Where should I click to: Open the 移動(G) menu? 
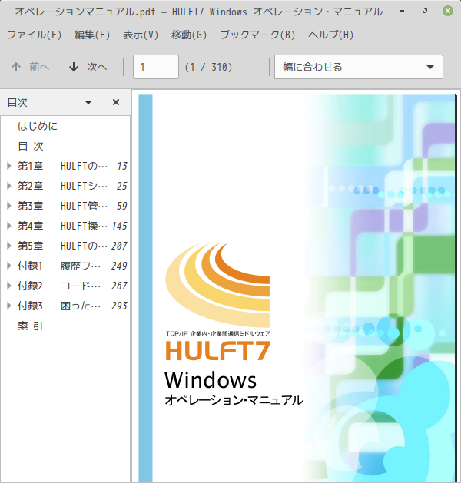[x=189, y=35]
